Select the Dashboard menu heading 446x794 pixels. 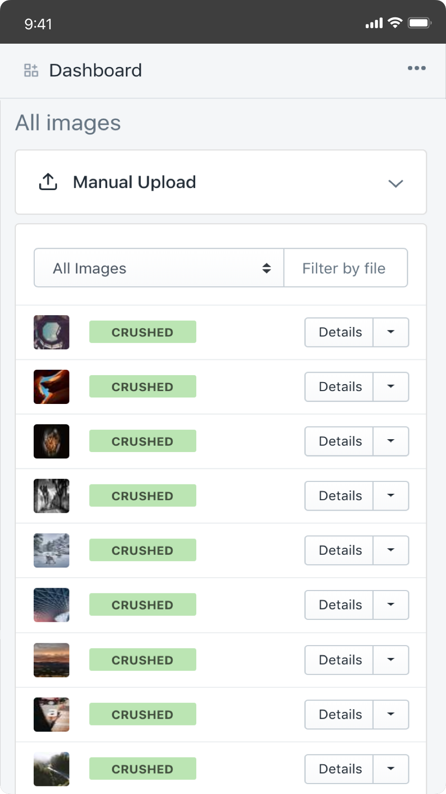(96, 70)
